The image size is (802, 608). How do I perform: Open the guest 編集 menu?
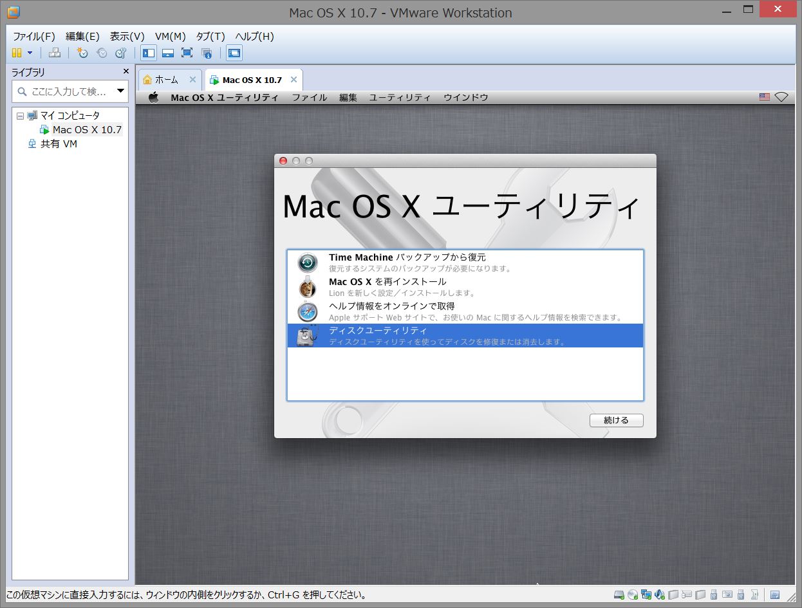(x=348, y=98)
